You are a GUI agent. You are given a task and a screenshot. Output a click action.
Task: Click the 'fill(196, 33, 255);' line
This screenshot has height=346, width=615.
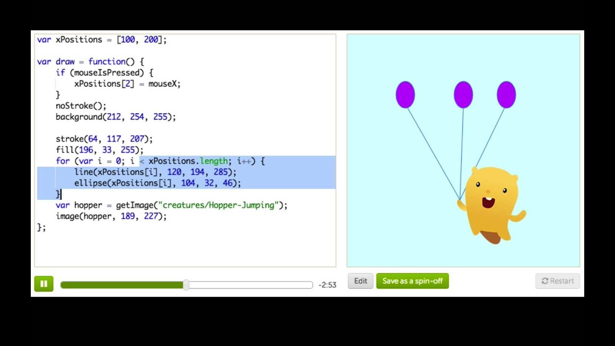point(99,150)
